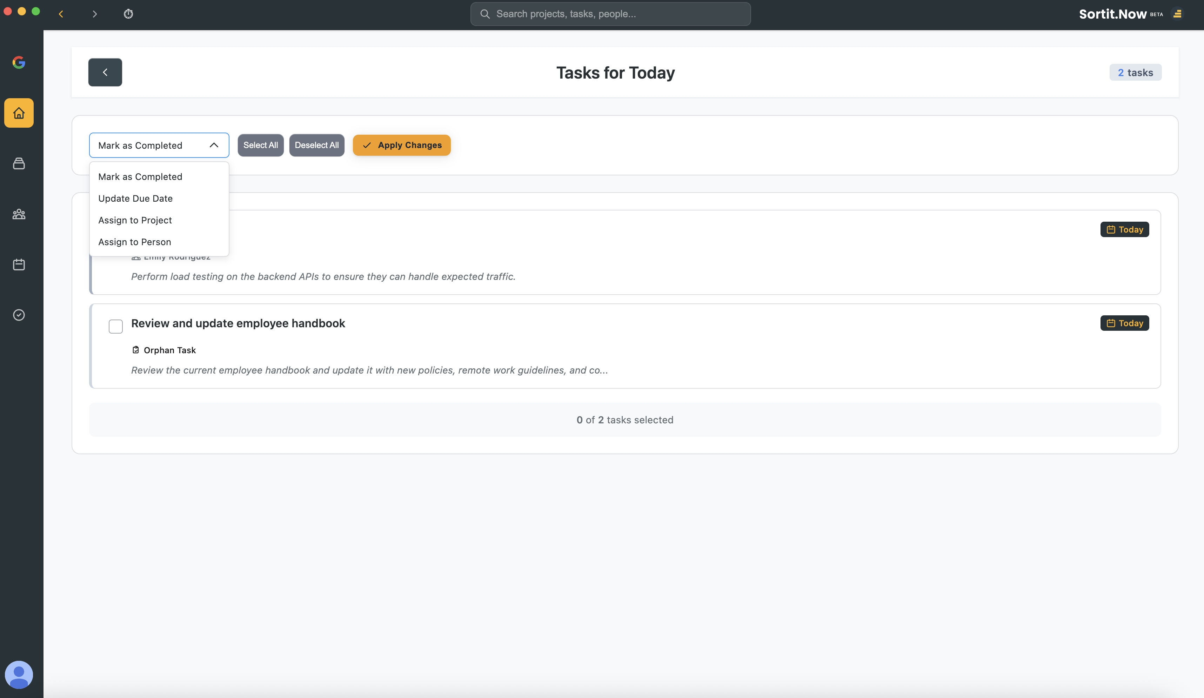
Task: Click the timer icon in title bar
Action: pyautogui.click(x=128, y=14)
